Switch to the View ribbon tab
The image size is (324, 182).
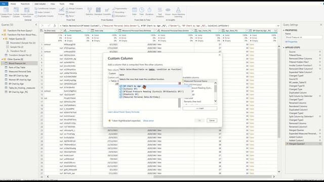53,4
